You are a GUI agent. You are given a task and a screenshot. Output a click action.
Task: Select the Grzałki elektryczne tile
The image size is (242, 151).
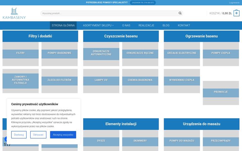[182, 54]
